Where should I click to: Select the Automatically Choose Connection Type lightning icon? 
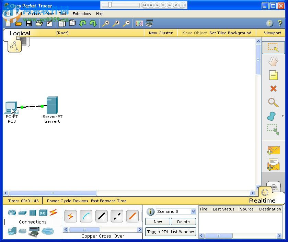pyautogui.click(x=70, y=216)
